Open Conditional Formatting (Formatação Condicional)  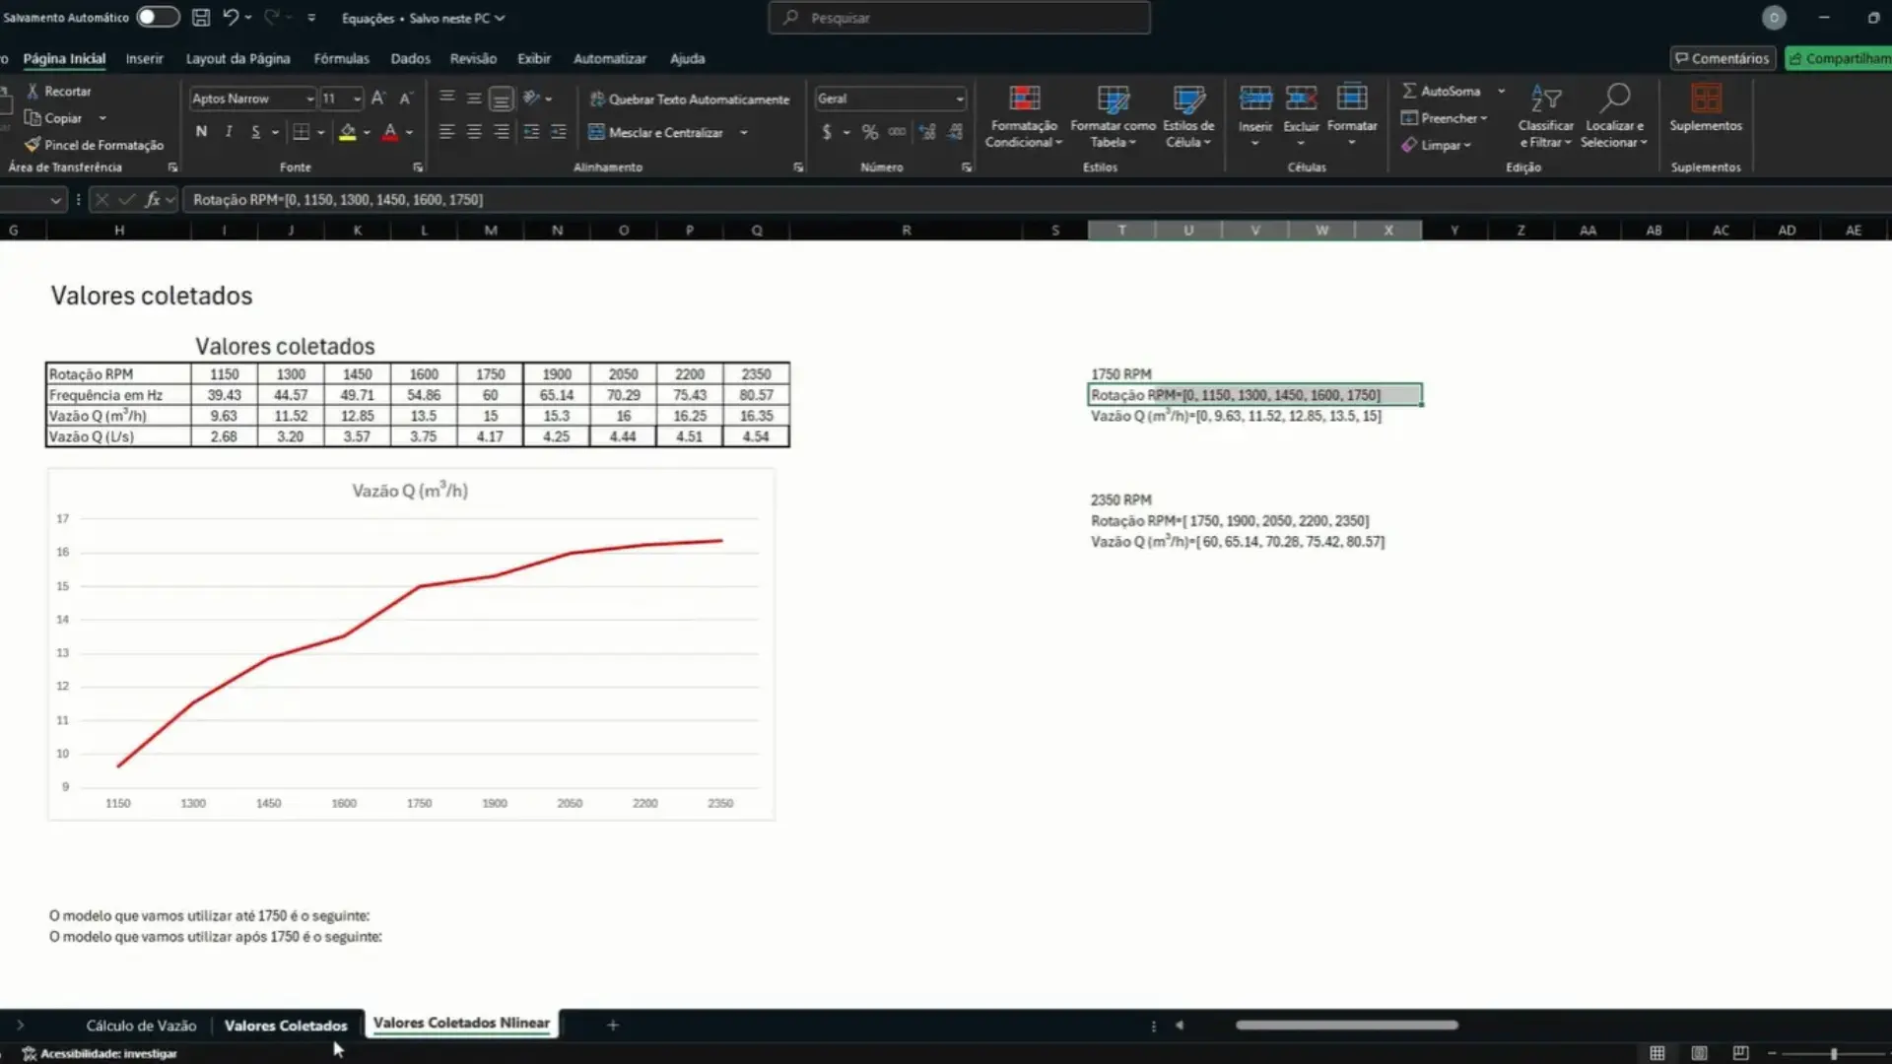tap(1024, 116)
